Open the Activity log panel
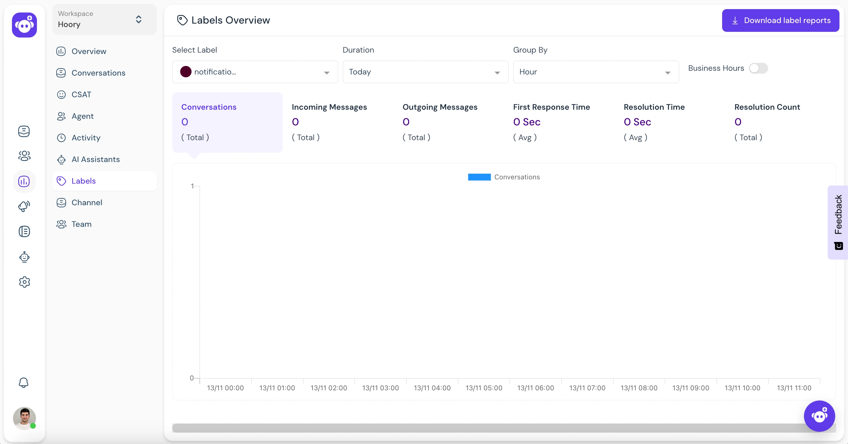 point(86,138)
